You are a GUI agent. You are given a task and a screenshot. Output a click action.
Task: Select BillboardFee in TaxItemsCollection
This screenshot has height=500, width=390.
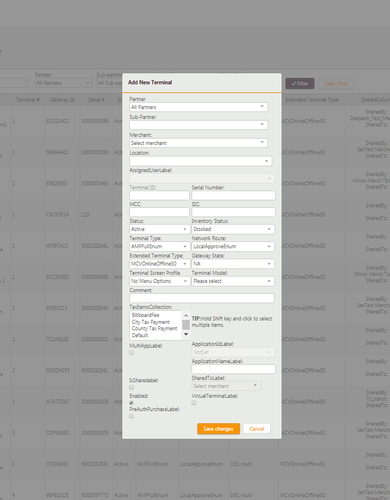[x=145, y=316]
